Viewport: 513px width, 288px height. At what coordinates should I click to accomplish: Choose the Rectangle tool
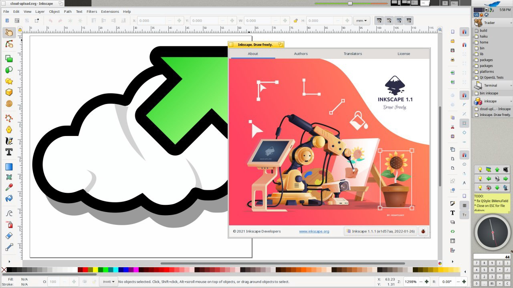coord(9,59)
